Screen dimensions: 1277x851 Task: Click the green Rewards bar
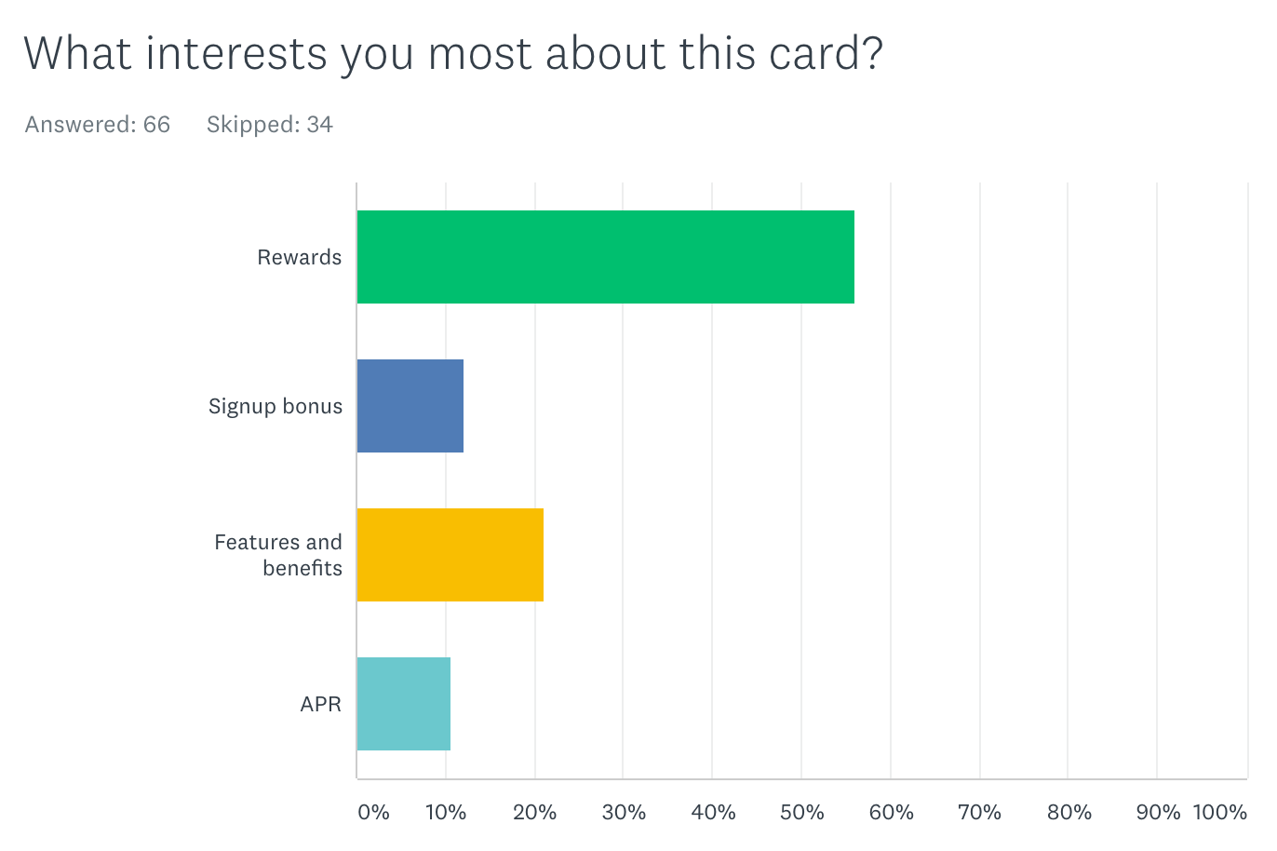(x=605, y=257)
